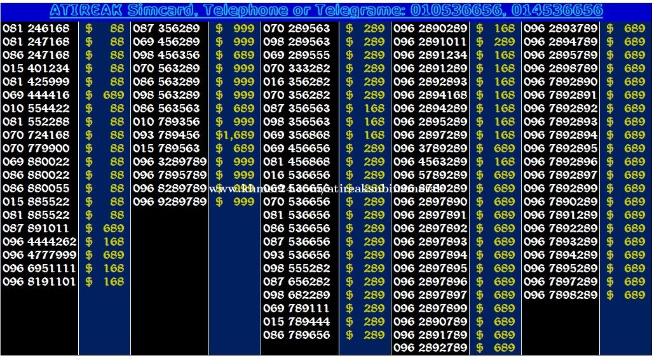Select number 096 8191101
The width and height of the screenshot is (652, 358).
39,281
